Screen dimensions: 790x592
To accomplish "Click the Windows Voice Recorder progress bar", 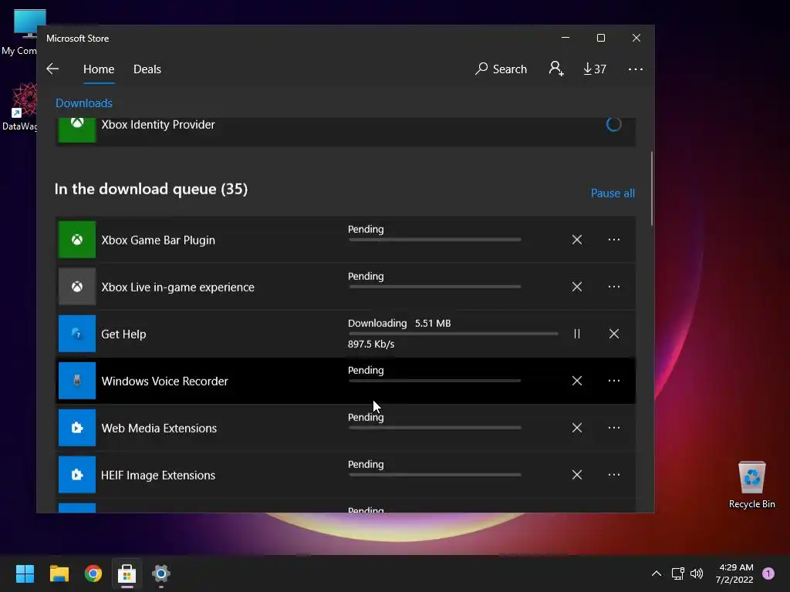I will [x=435, y=381].
